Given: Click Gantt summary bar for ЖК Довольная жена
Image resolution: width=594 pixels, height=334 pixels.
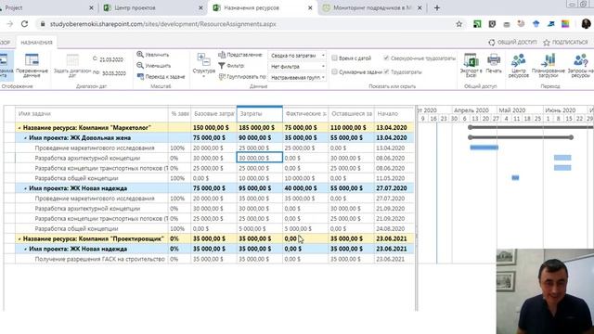Looking at the screenshot, I should (521, 137).
